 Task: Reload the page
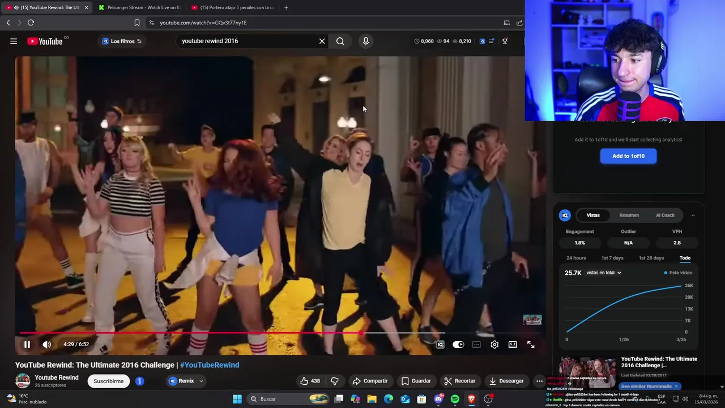31,23
